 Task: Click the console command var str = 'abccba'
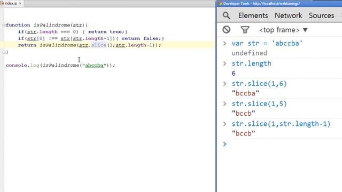267,43
